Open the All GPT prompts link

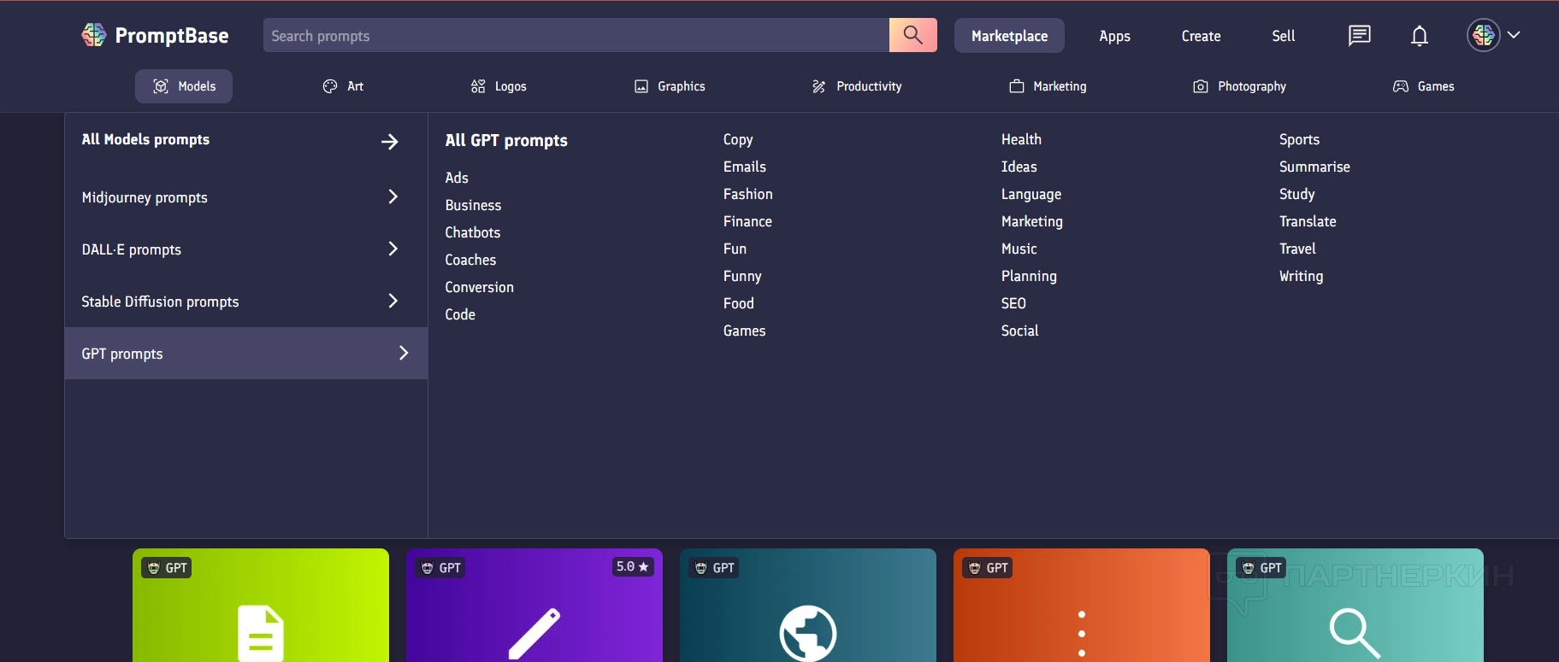[506, 140]
